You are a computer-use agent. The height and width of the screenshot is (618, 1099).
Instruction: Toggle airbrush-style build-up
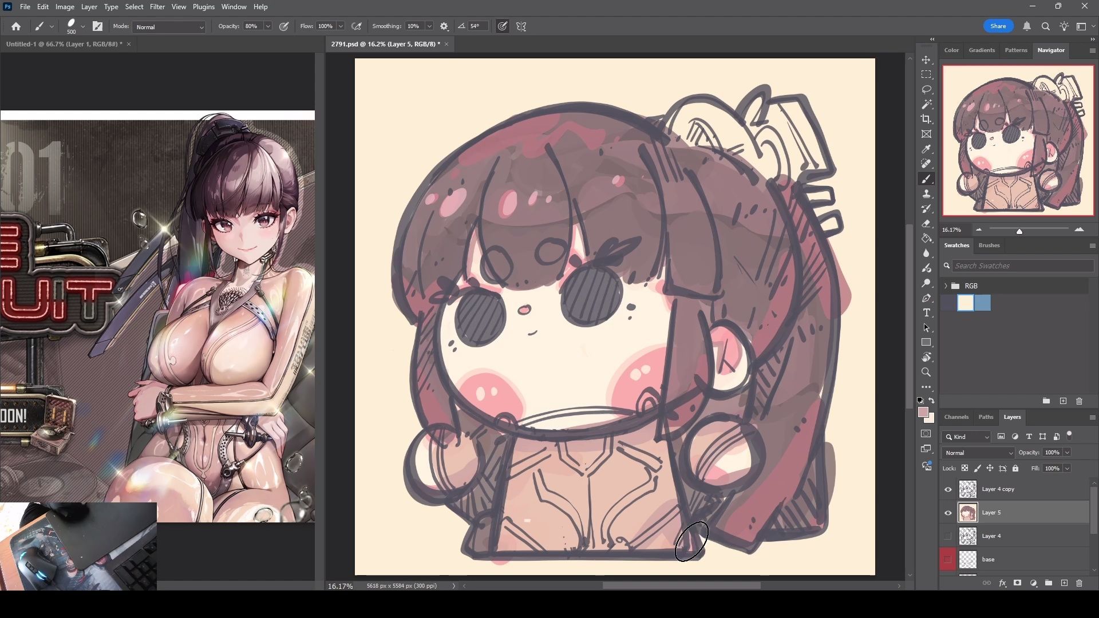(x=357, y=26)
